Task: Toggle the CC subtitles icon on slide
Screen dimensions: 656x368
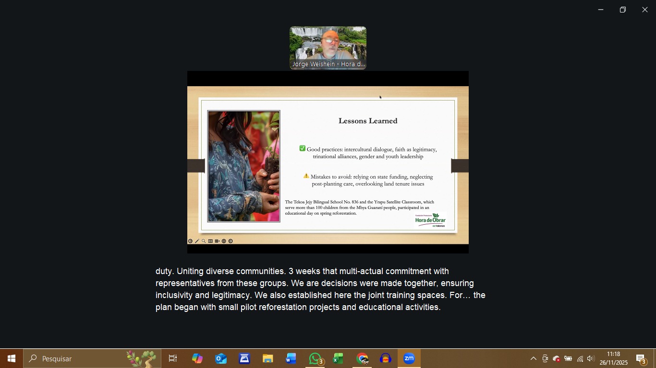Action: point(210,241)
